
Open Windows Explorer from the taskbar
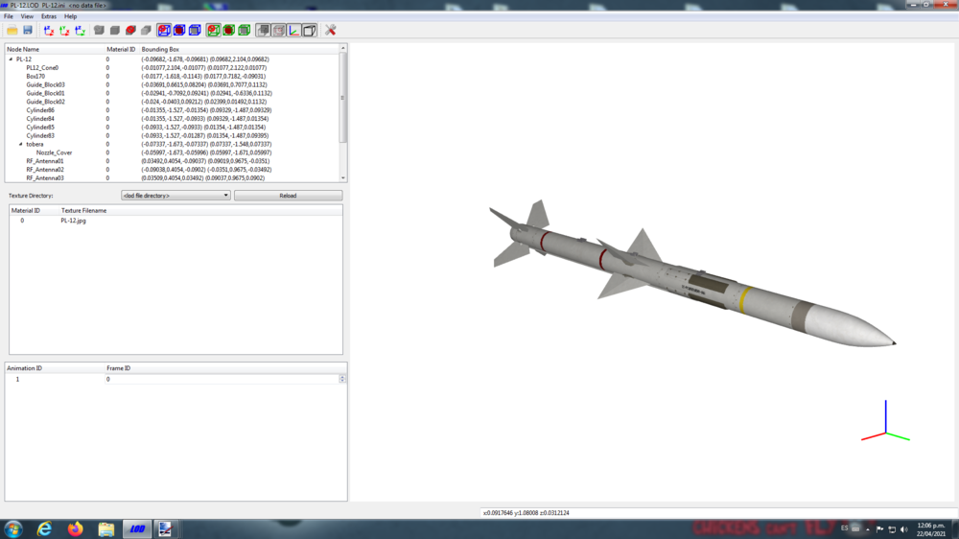pos(106,529)
